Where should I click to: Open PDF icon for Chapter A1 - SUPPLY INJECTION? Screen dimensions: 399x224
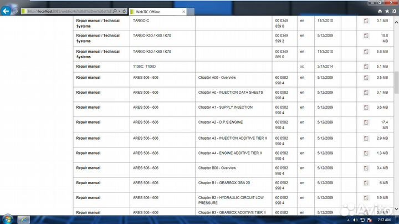(x=366, y=107)
